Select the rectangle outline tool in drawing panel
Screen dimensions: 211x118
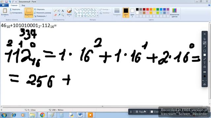pyautogui.click(x=204, y=51)
